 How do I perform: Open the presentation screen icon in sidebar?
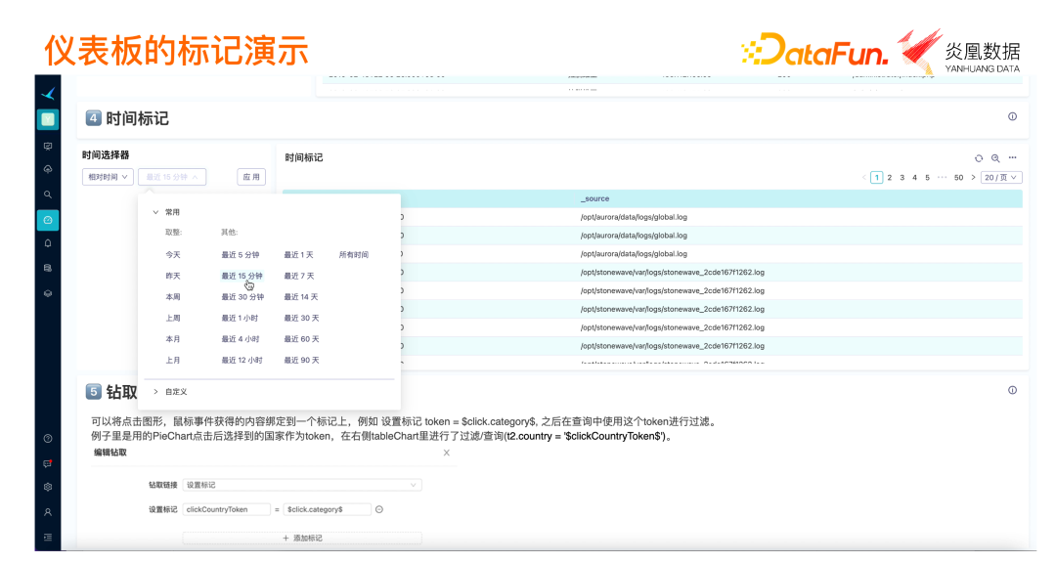[48, 147]
